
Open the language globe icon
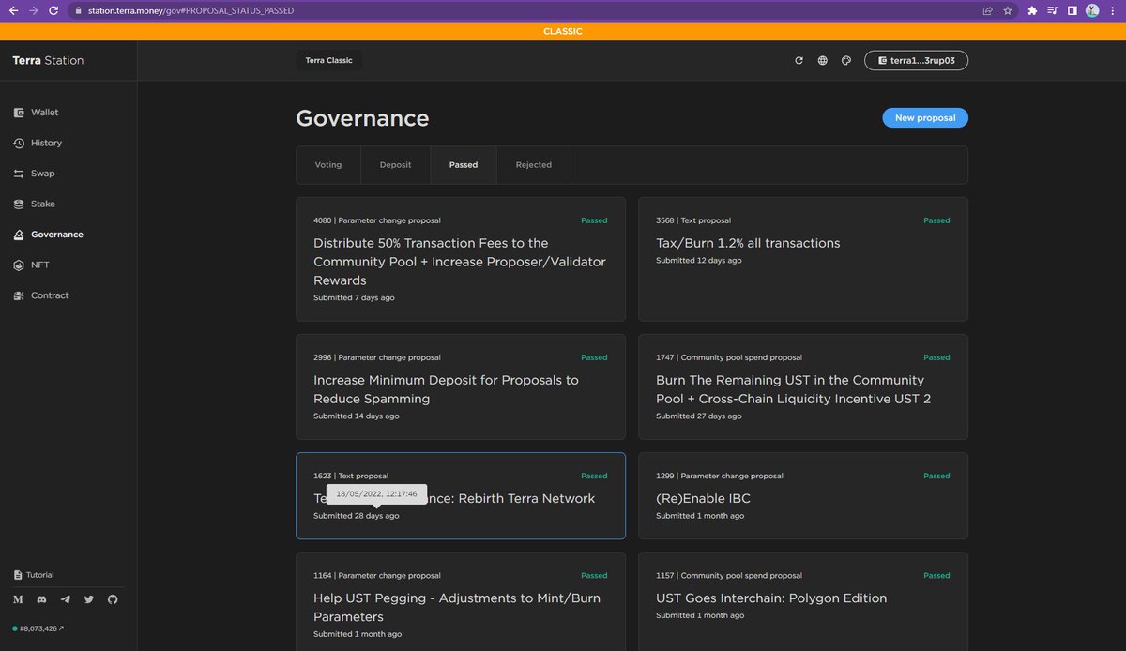pyautogui.click(x=822, y=60)
